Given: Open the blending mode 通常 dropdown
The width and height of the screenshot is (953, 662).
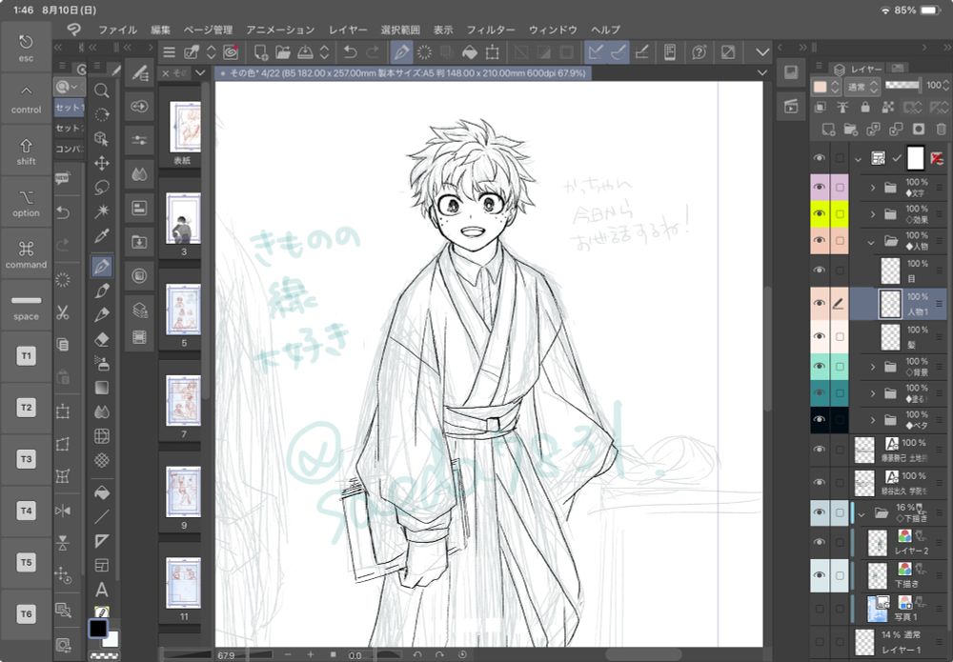Looking at the screenshot, I should 862,87.
